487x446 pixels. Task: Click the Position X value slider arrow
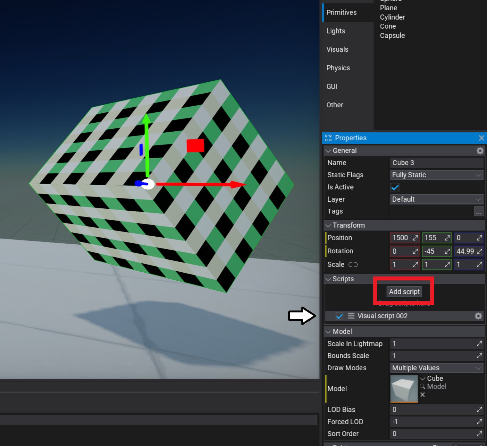(x=415, y=238)
